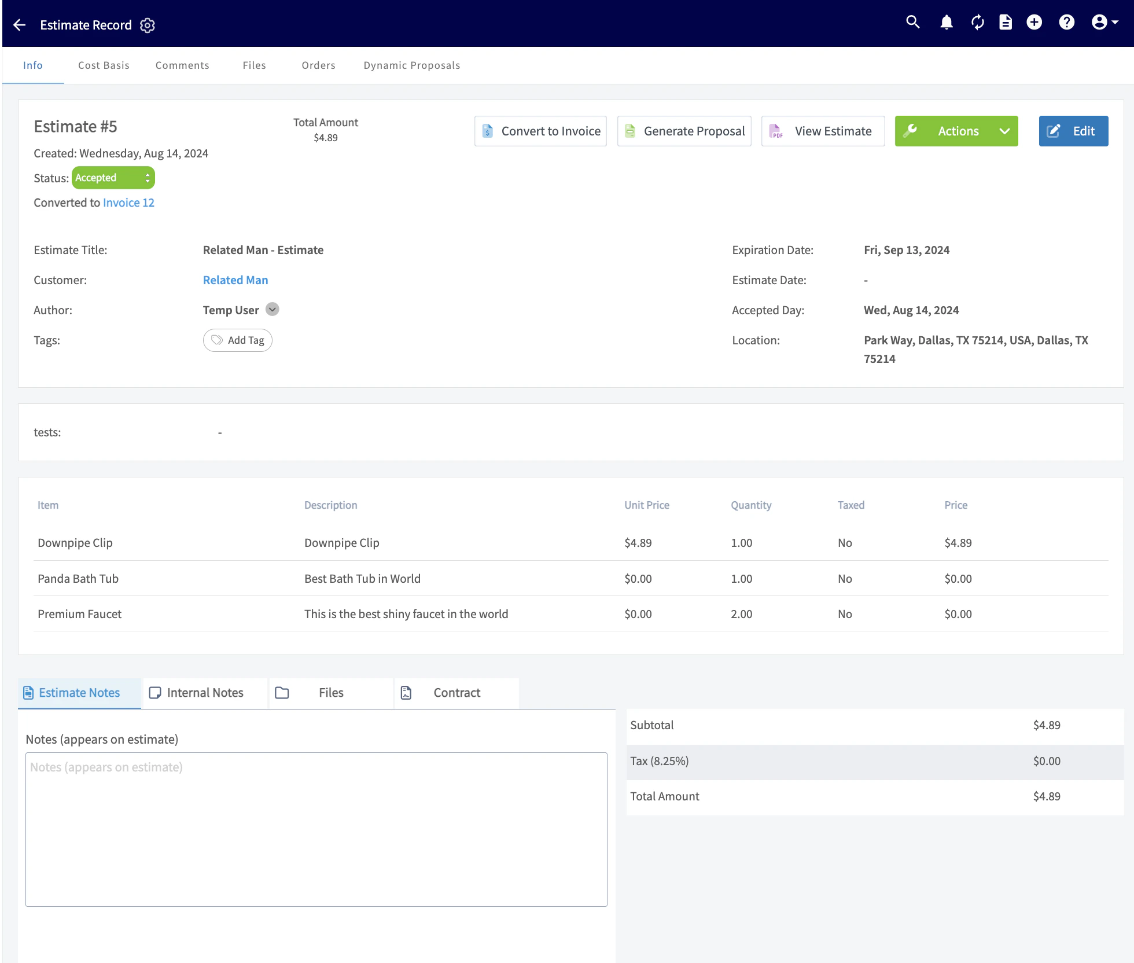The height and width of the screenshot is (963, 1134).
Task: Change the Accepted status dropdown
Action: (113, 178)
